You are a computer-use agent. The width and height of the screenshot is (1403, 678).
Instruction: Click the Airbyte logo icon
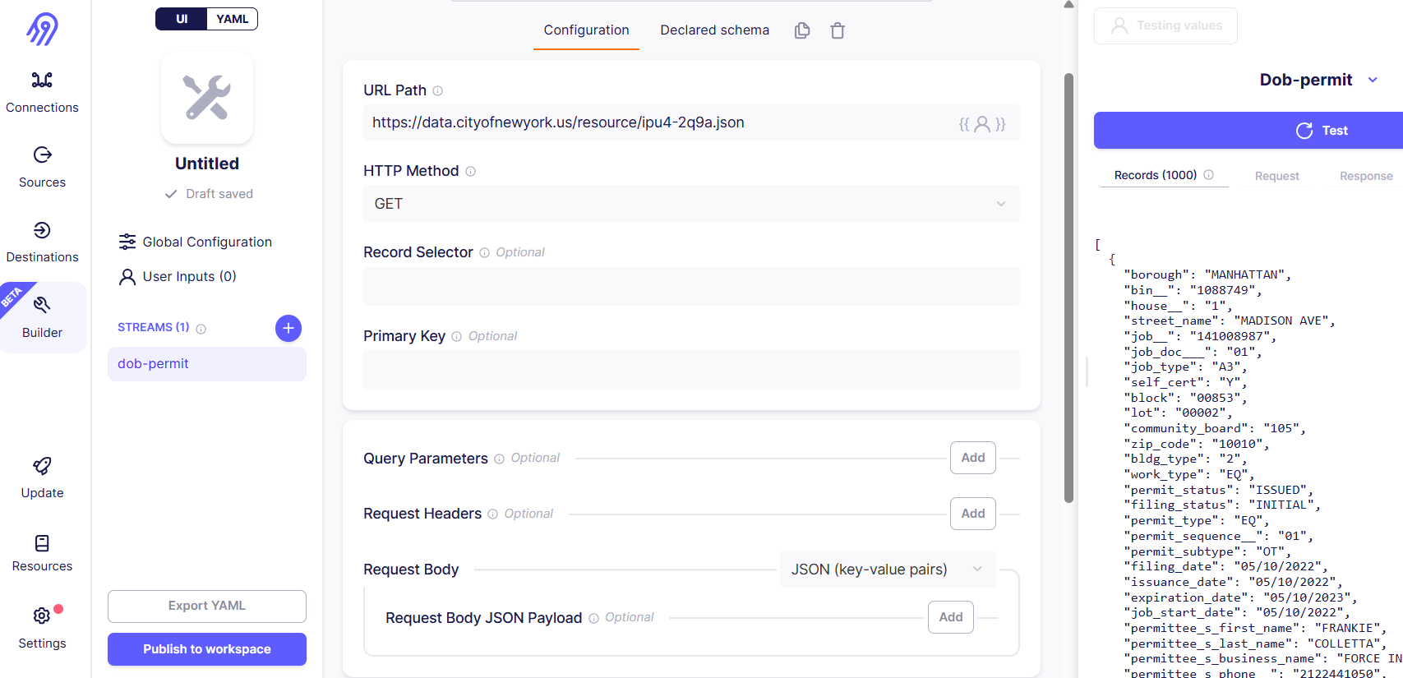pos(42,29)
